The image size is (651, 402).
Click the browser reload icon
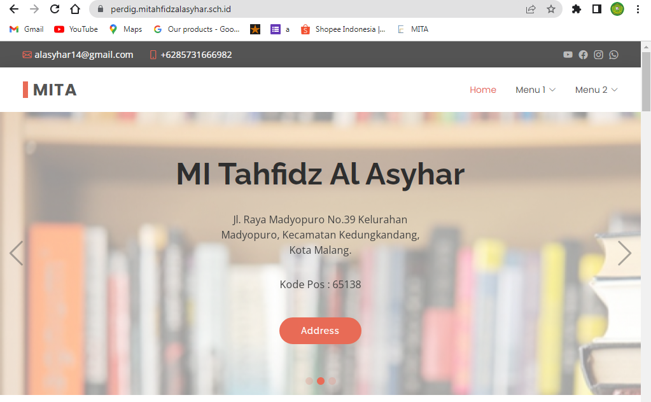tap(55, 9)
